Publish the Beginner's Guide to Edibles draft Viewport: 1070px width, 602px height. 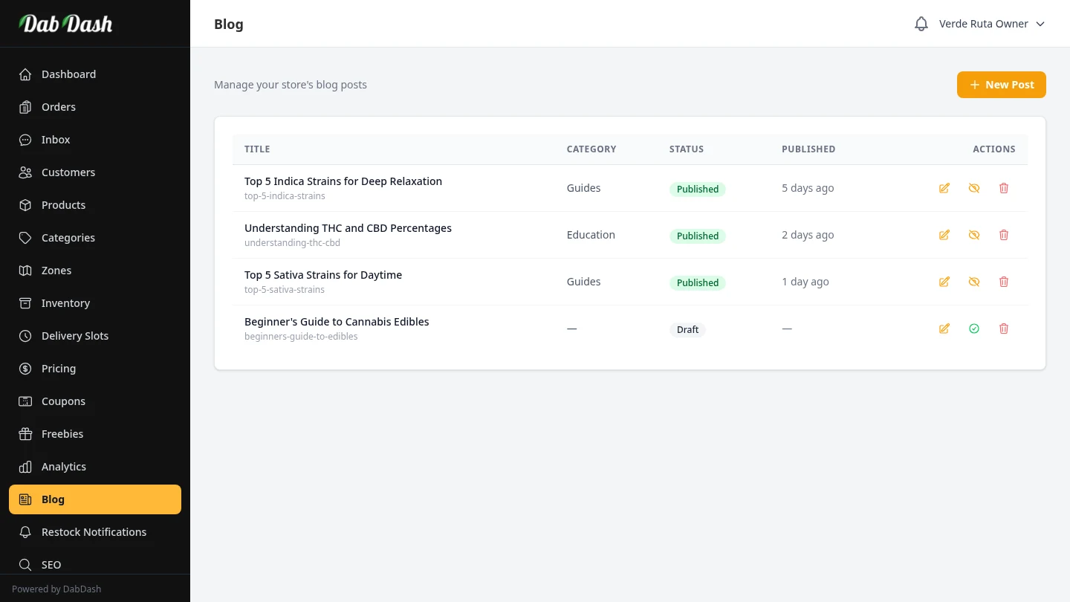pyautogui.click(x=974, y=328)
